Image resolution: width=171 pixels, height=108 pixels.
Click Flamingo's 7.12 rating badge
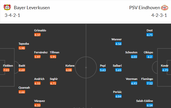pos(149,83)
